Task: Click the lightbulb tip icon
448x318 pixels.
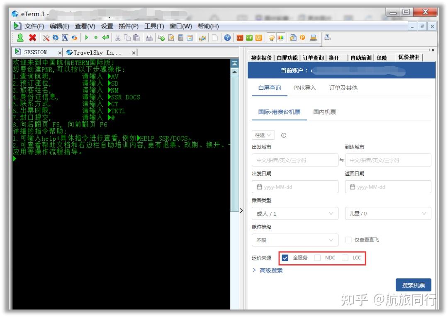Action: (x=271, y=38)
